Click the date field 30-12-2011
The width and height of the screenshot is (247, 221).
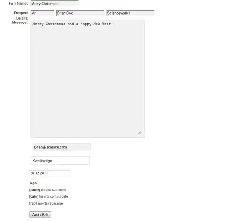coord(49,173)
